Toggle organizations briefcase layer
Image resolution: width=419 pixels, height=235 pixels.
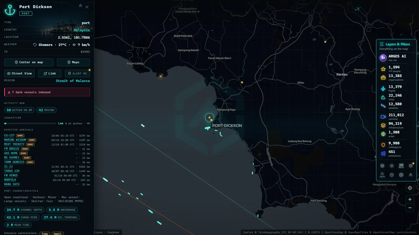[383, 78]
